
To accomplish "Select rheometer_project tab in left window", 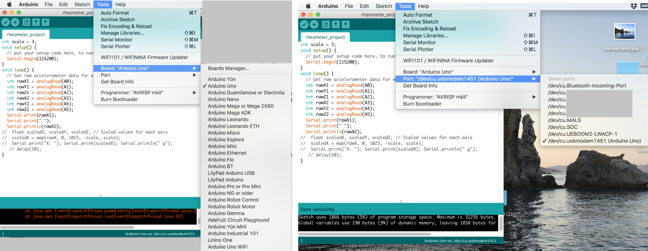I will pos(26,34).
